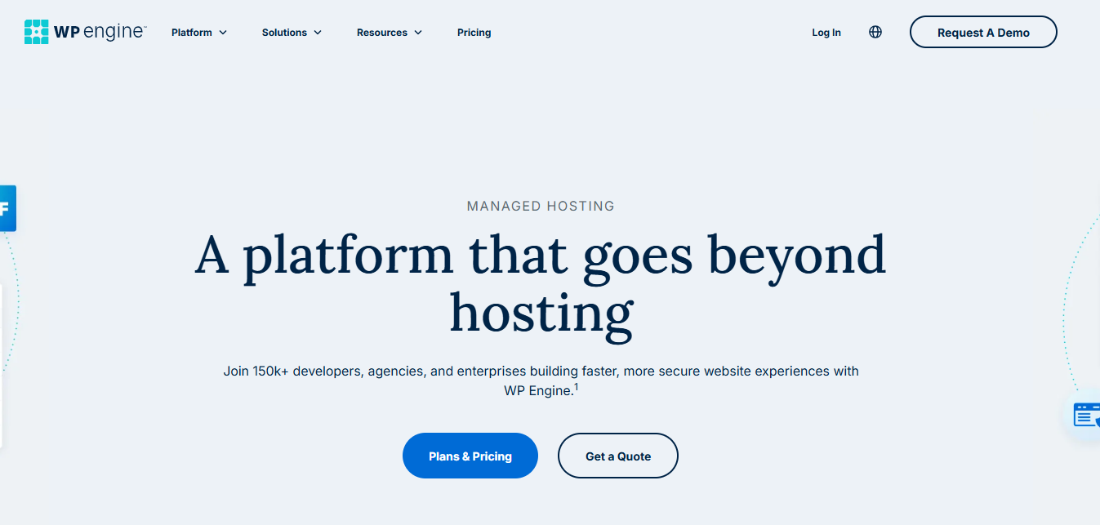Click the blue F badge at left edge
1100x525 pixels.
pyautogui.click(x=7, y=208)
